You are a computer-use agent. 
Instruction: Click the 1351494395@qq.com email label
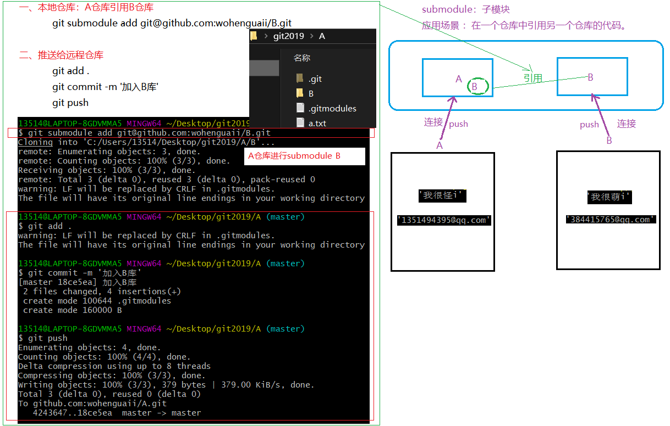tap(444, 220)
